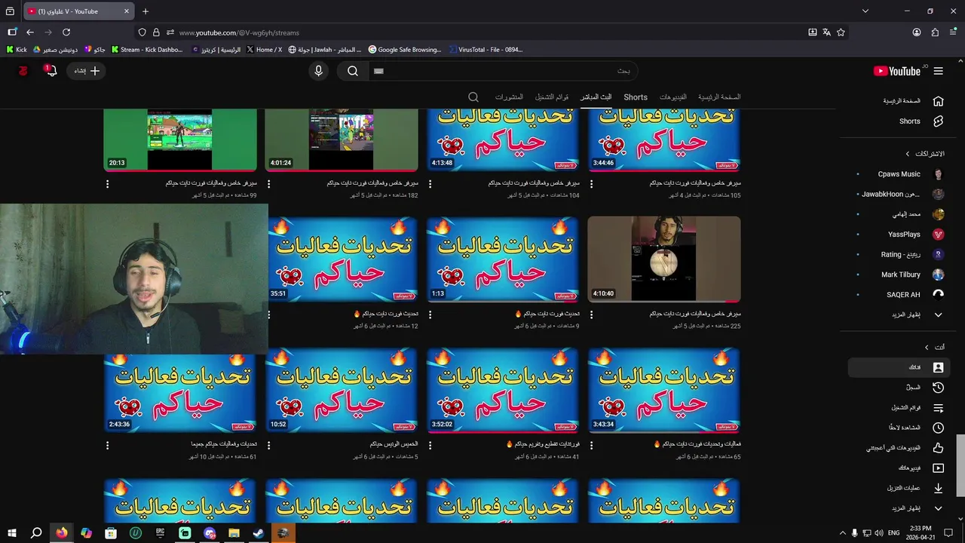Image resolution: width=965 pixels, height=543 pixels.
Task: Open options menu for the 3:52:02 video
Action: coord(430,446)
